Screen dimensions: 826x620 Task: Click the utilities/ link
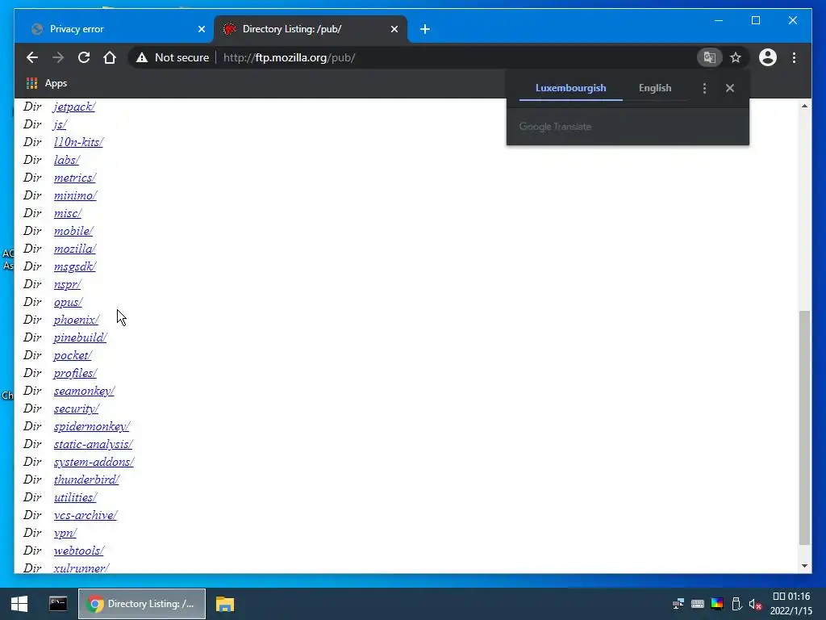click(75, 497)
